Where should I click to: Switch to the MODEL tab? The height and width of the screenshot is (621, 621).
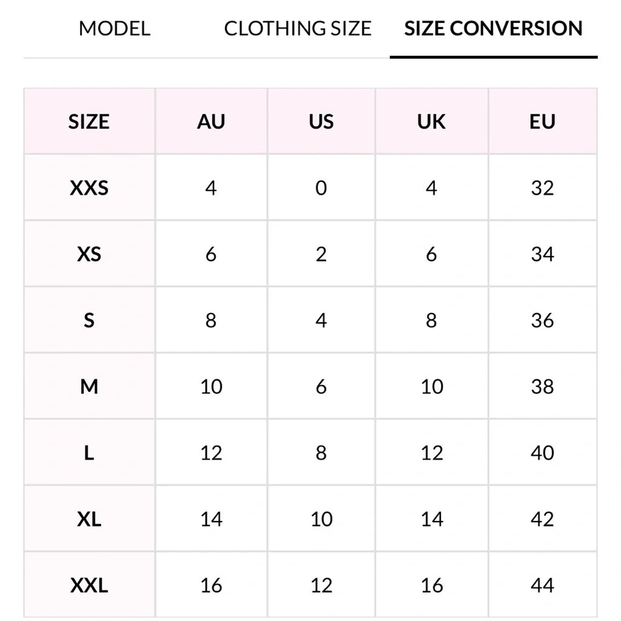(x=114, y=29)
